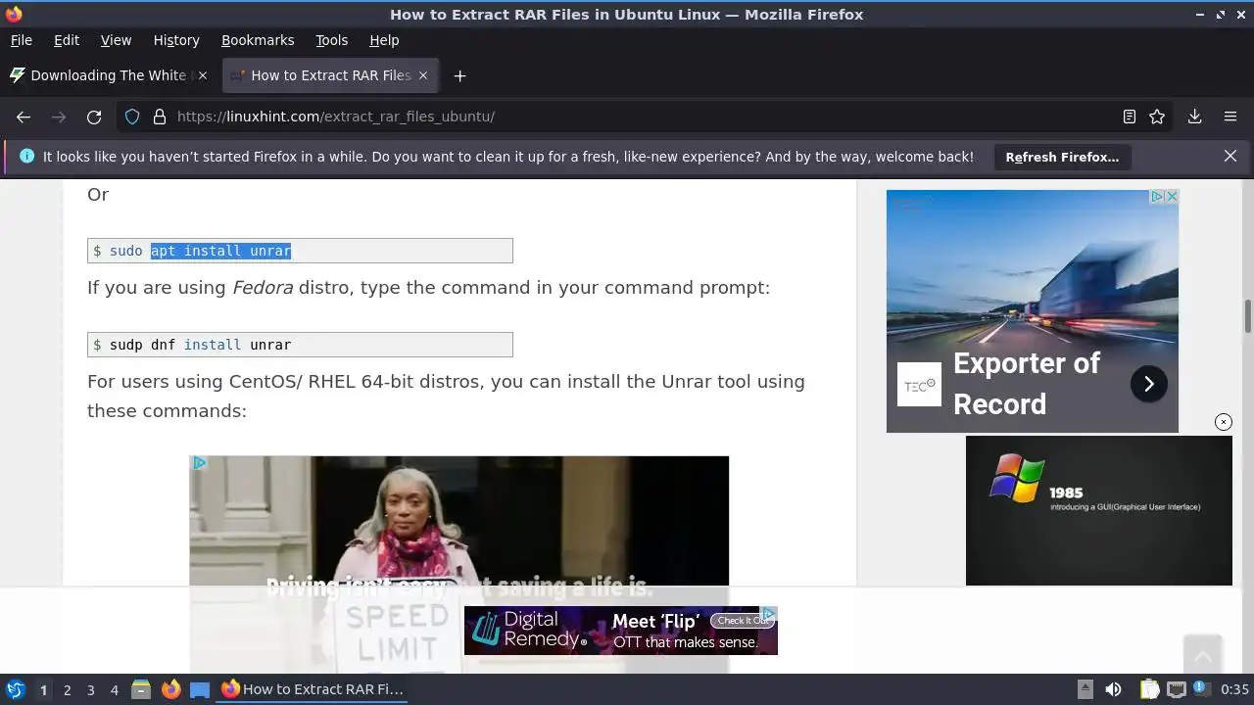
Task: Launch Firefox from taskbar quick launcher
Action: (x=170, y=689)
